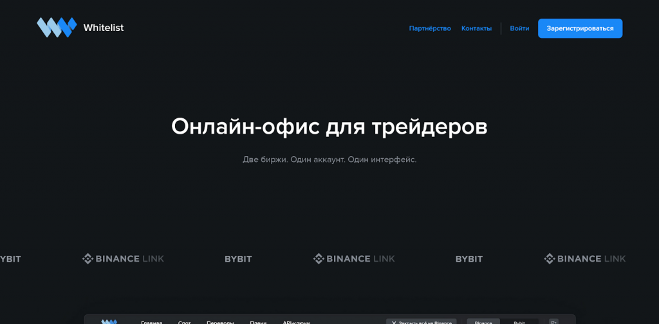Image resolution: width=659 pixels, height=324 pixels.
Task: Click the leftmost Binance Link diamond icon
Action: pos(88,258)
